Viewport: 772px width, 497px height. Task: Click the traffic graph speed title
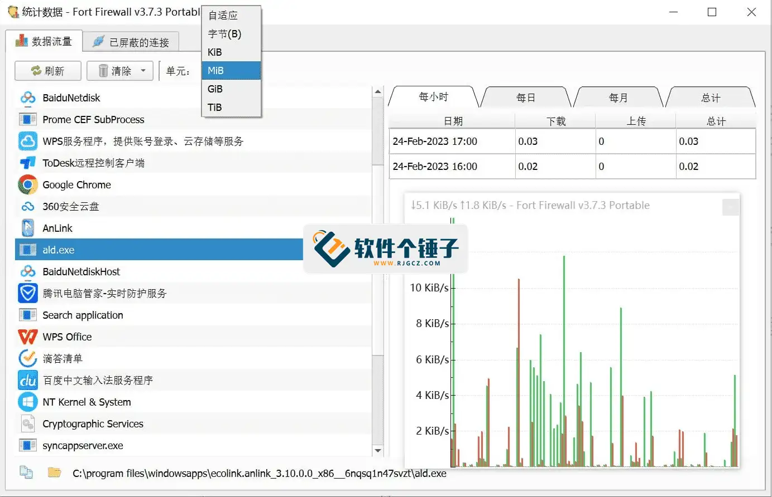tap(530, 206)
